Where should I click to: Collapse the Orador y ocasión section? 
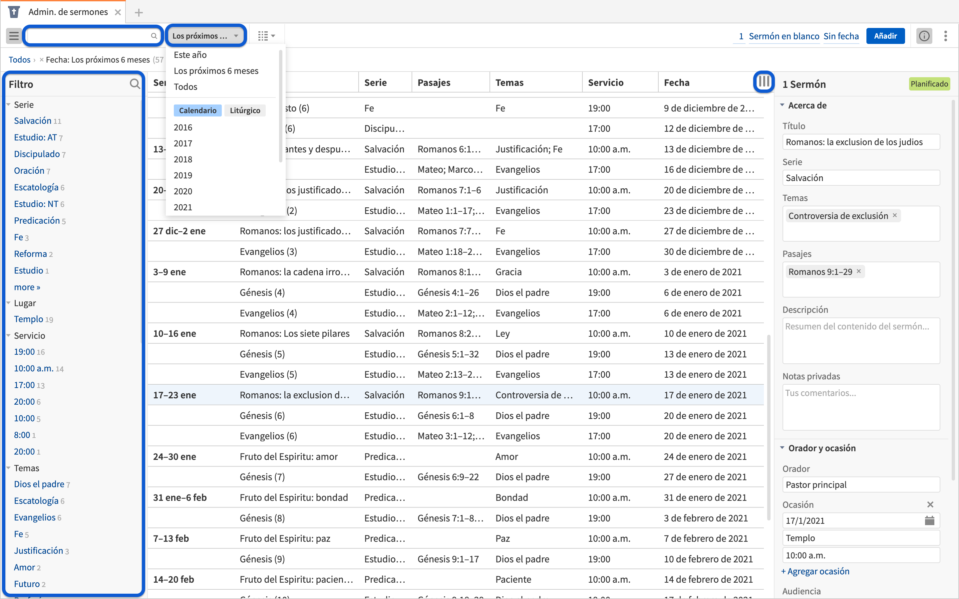point(782,448)
